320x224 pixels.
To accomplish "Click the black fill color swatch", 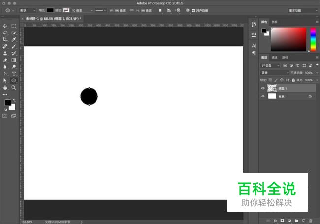I will [x=50, y=10].
